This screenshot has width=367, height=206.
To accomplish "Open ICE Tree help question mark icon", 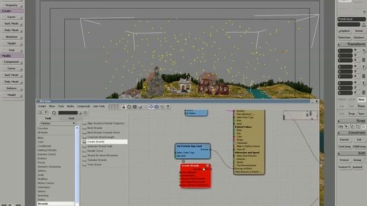I will pyautogui.click(x=167, y=107).
